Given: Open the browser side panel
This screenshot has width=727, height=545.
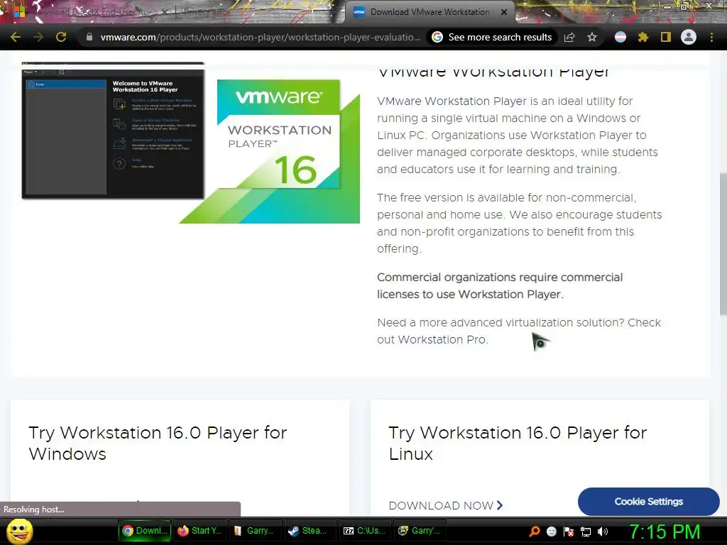Looking at the screenshot, I should coord(666,37).
